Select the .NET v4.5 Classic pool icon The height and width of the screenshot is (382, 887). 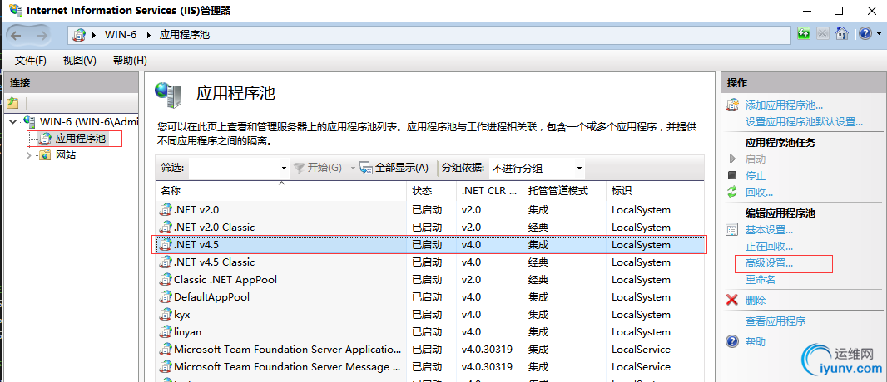point(166,262)
